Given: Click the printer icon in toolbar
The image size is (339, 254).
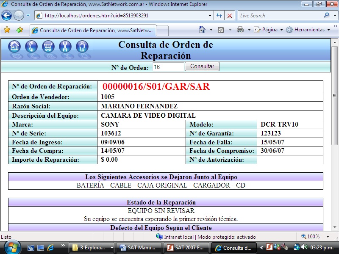Looking at the screenshot, I should click(x=240, y=30).
